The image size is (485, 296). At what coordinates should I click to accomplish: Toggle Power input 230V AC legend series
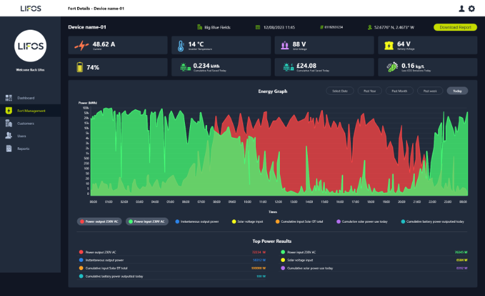(x=147, y=222)
